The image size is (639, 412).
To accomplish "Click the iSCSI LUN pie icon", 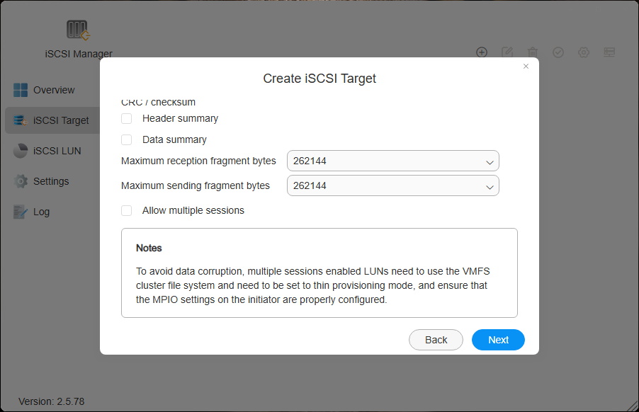I will (x=21, y=151).
